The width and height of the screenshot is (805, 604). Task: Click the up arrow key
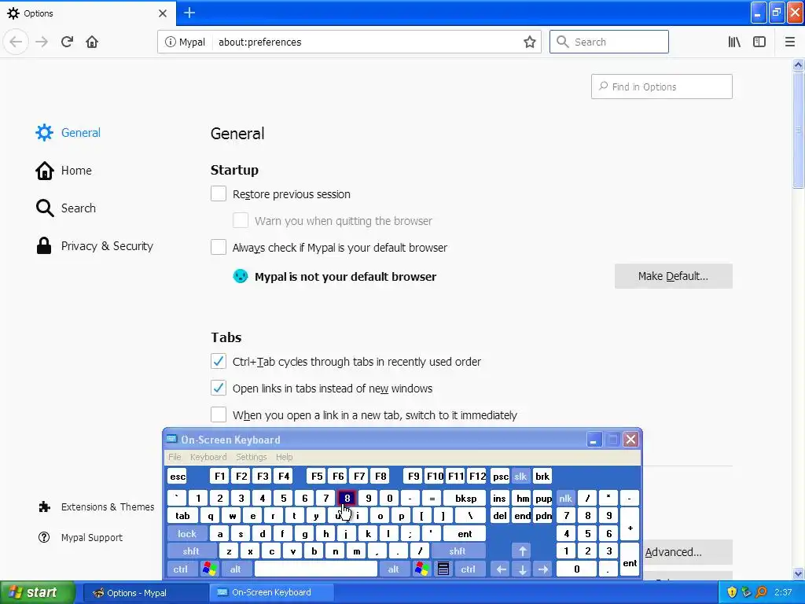[x=522, y=551]
